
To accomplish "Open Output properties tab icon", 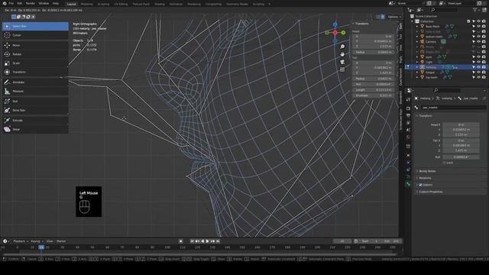I will tap(408, 115).
